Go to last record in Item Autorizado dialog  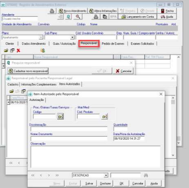[x=57, y=175]
